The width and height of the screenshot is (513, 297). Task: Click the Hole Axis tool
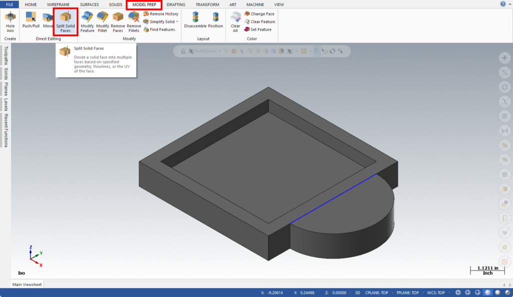pos(10,21)
